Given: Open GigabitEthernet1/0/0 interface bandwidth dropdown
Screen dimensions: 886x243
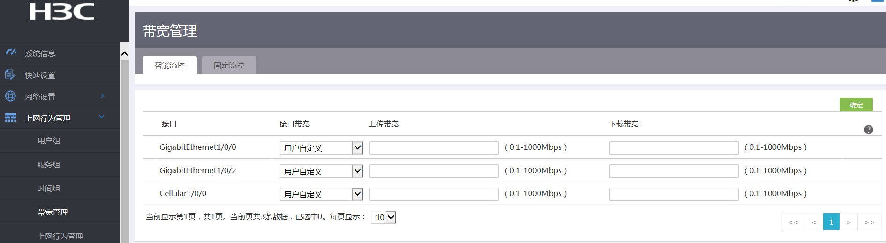Looking at the screenshot, I should pyautogui.click(x=321, y=148).
